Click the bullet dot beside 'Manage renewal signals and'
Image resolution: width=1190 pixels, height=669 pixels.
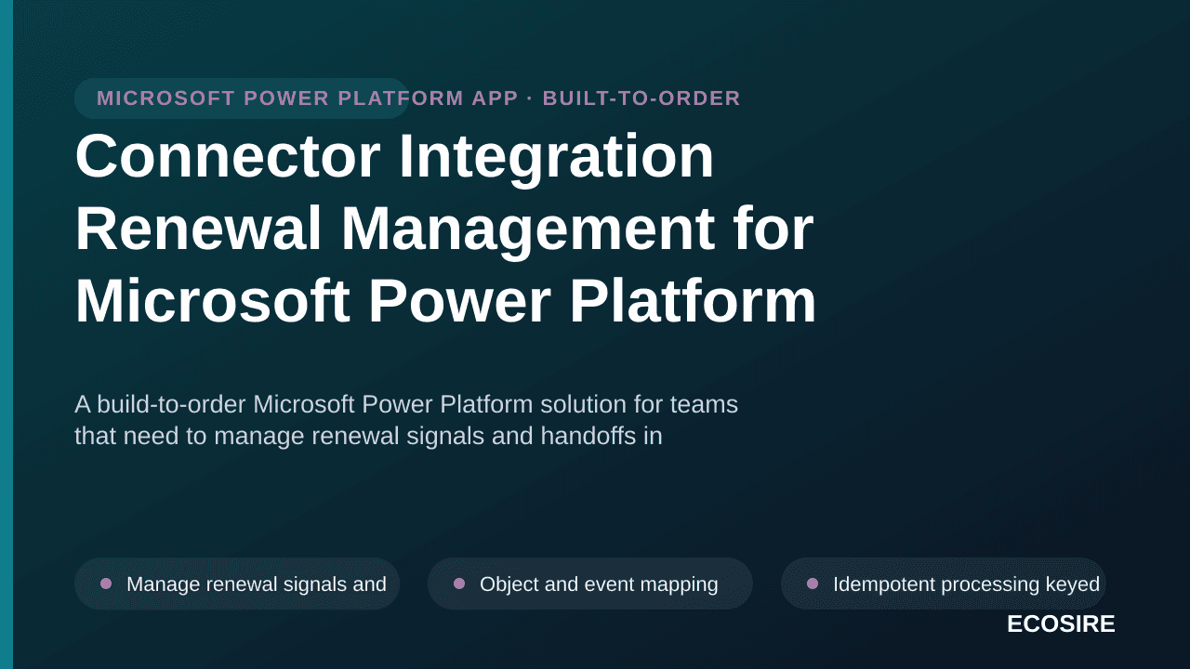click(x=106, y=584)
